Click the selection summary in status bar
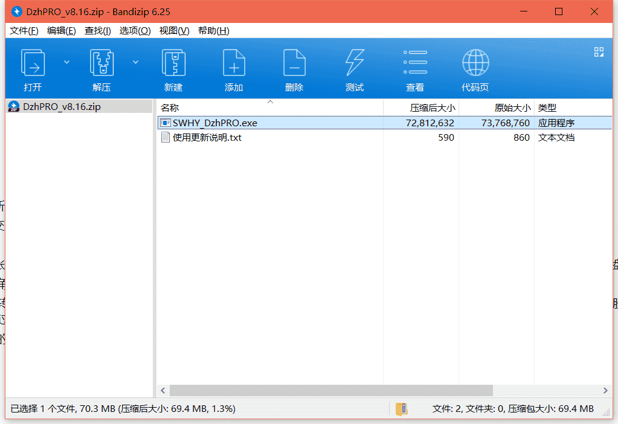 point(123,409)
